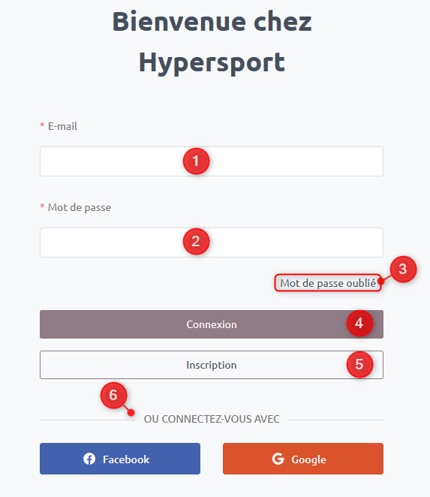Viewport: 430px width, 497px height.
Task: Click the Bienvenue chez Hypersport heading
Action: coord(212,41)
